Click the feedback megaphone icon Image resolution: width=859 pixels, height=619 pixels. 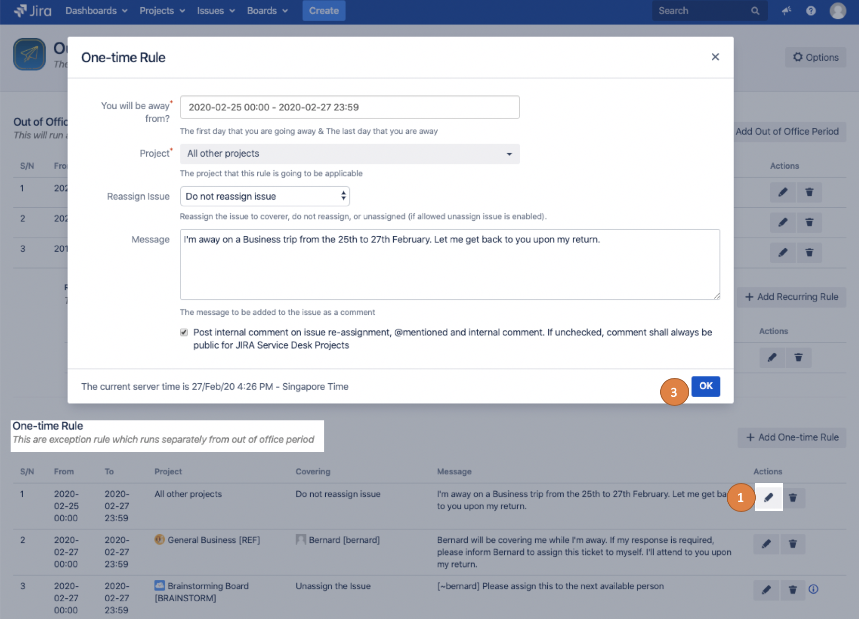tap(787, 11)
